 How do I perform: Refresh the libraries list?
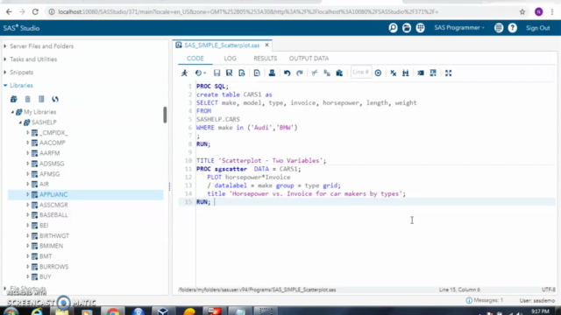[x=55, y=99]
